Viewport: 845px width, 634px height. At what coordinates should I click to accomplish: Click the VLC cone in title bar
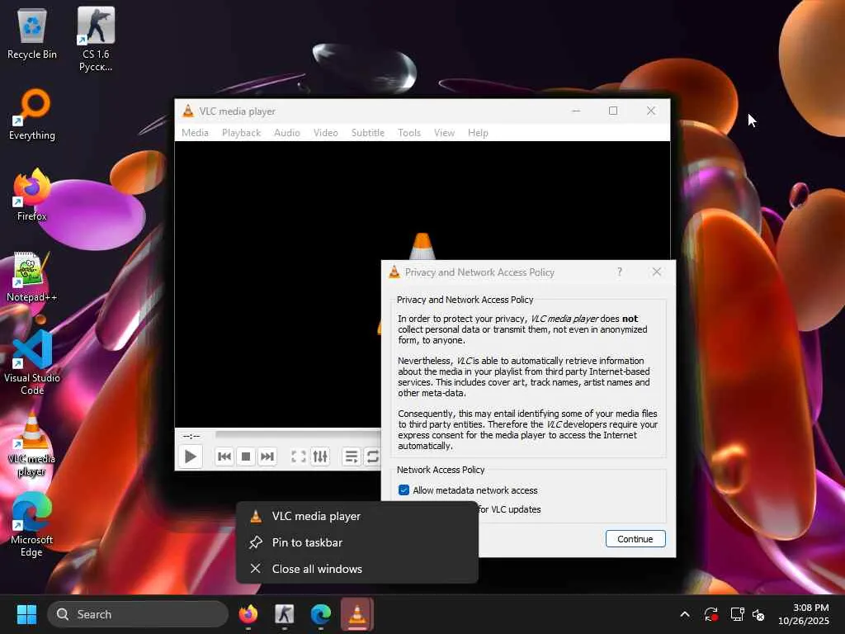point(188,111)
